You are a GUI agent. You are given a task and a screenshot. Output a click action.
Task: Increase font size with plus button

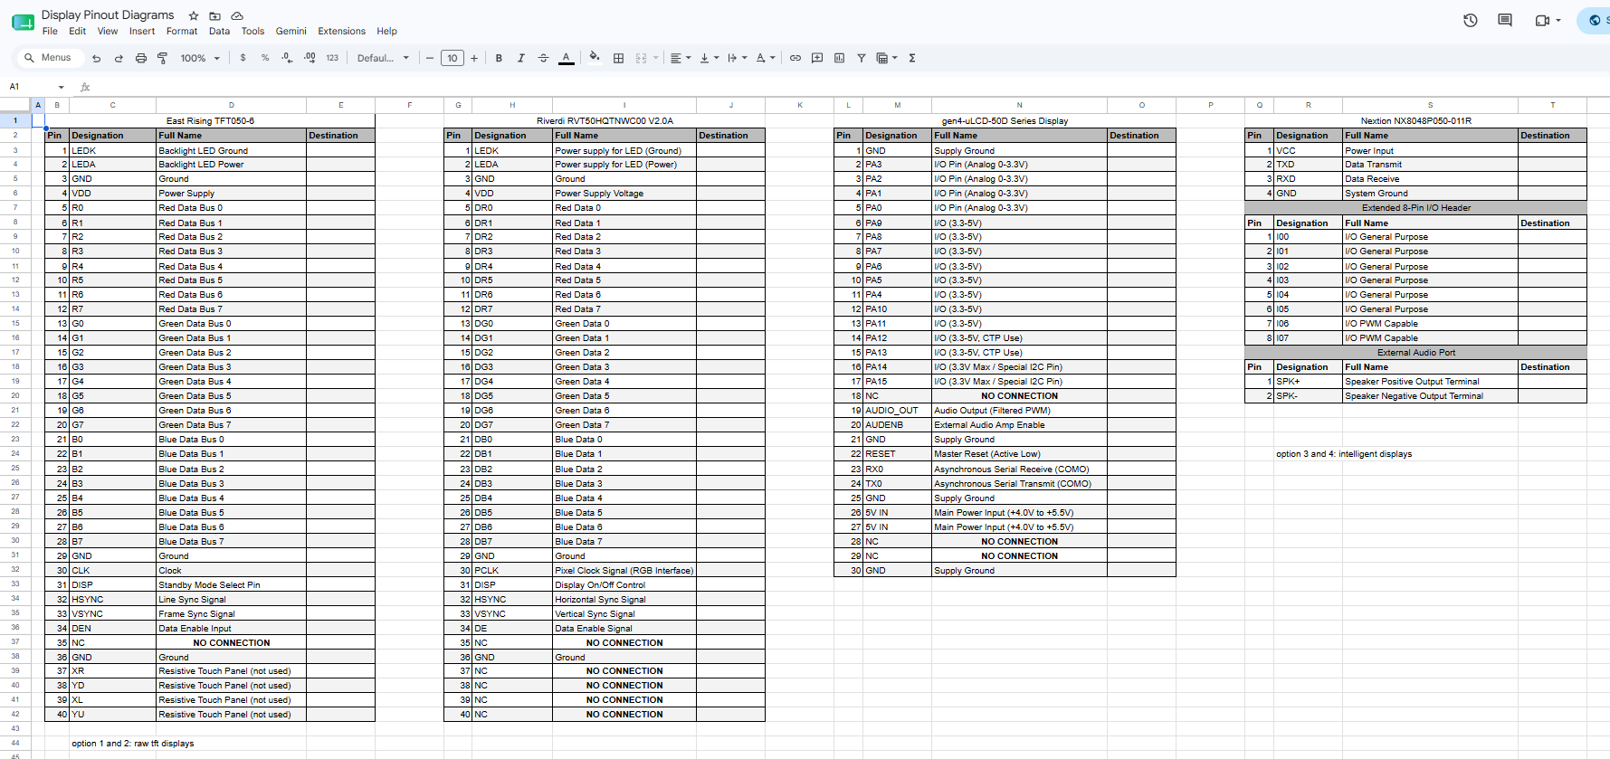pyautogui.click(x=474, y=58)
